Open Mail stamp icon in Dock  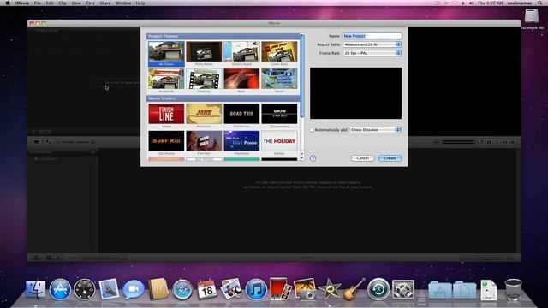coord(109,289)
